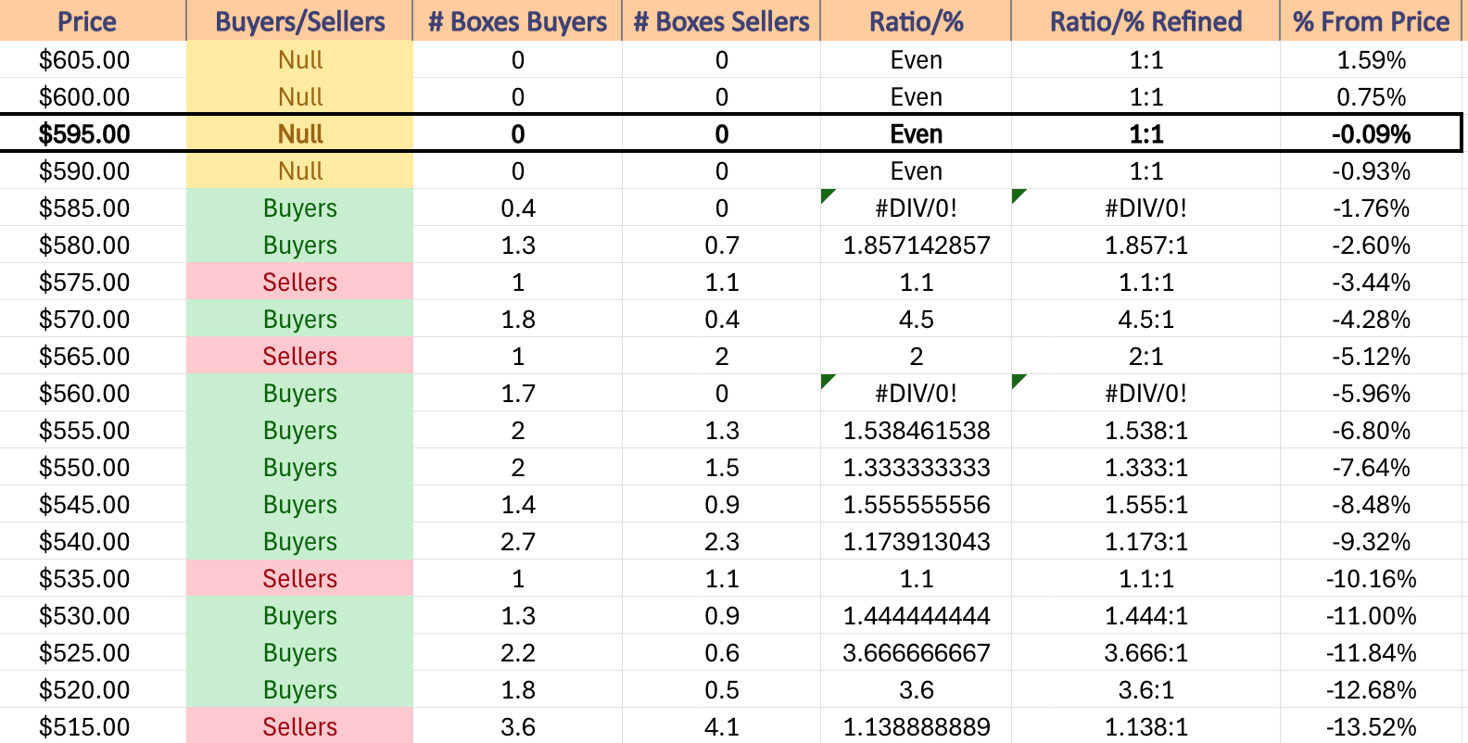Click the 4.1 boxes sellers cell
This screenshot has height=743, width=1468.
point(721,726)
